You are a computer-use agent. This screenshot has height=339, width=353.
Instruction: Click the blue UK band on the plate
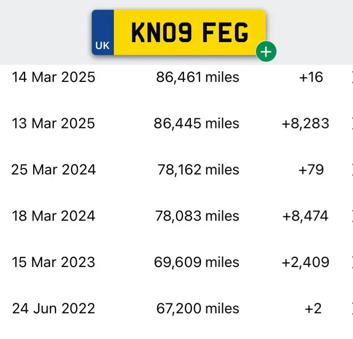pos(102,32)
